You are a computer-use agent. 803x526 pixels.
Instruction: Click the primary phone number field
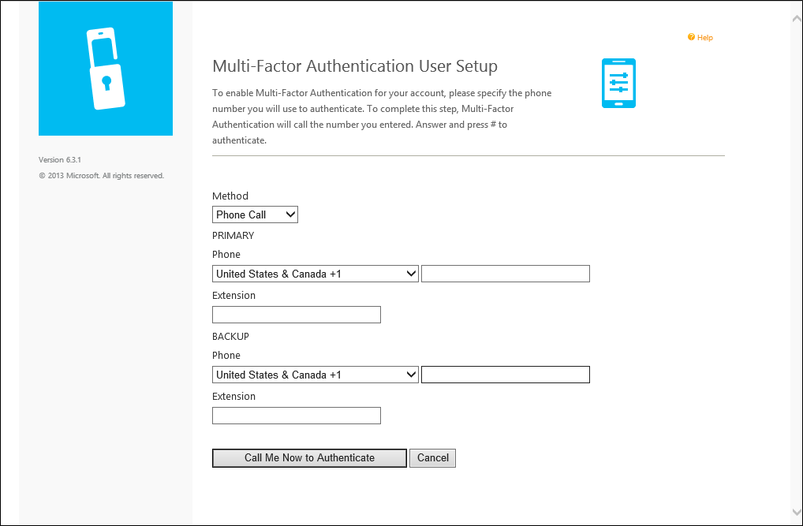(x=505, y=273)
